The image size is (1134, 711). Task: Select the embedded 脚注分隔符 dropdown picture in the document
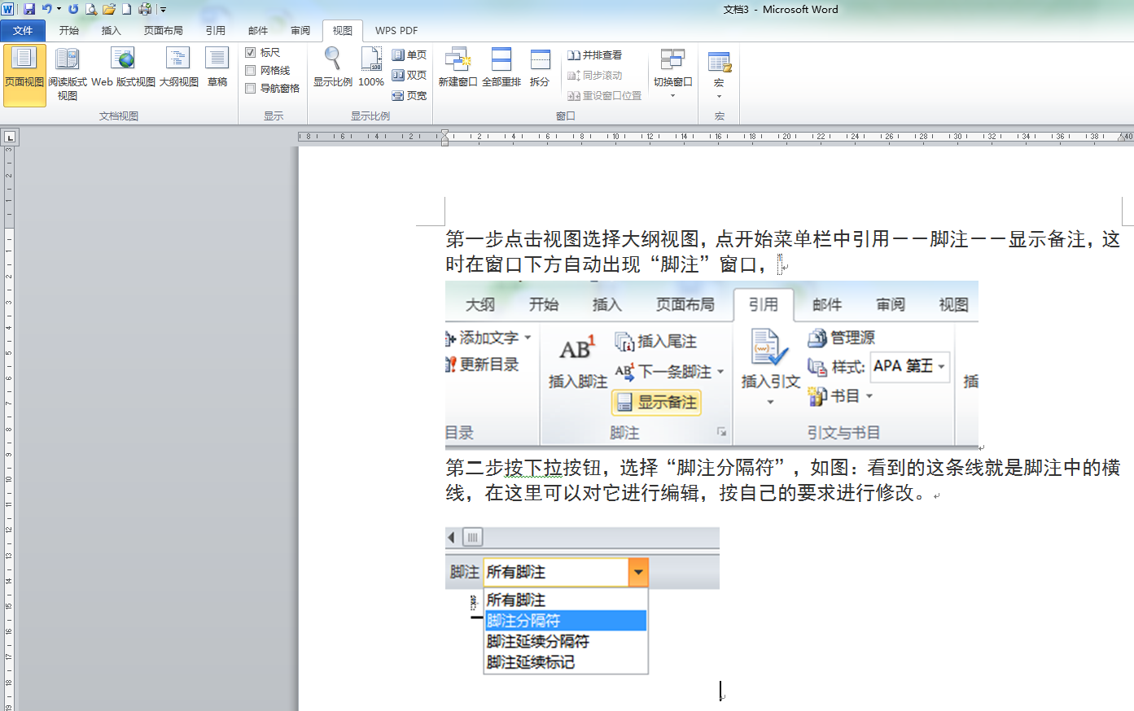582,601
